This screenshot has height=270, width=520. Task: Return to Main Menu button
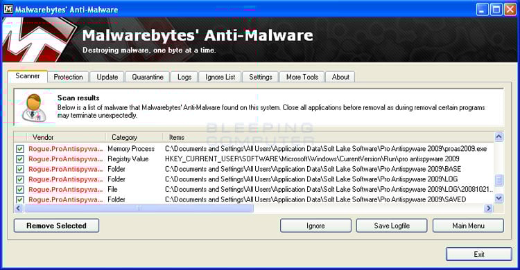pyautogui.click(x=468, y=226)
